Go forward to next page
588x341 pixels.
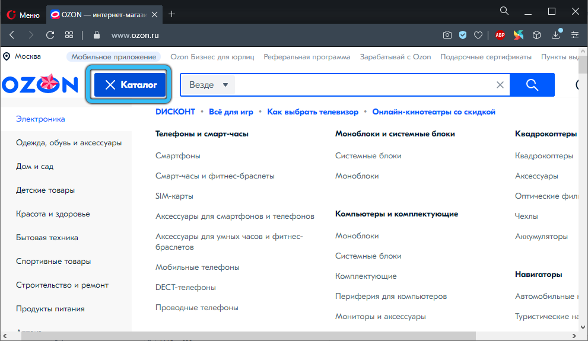(x=31, y=35)
